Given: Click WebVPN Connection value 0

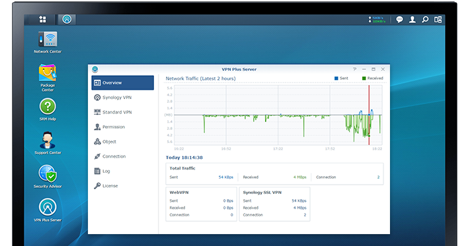Looking at the screenshot, I should coord(232,215).
